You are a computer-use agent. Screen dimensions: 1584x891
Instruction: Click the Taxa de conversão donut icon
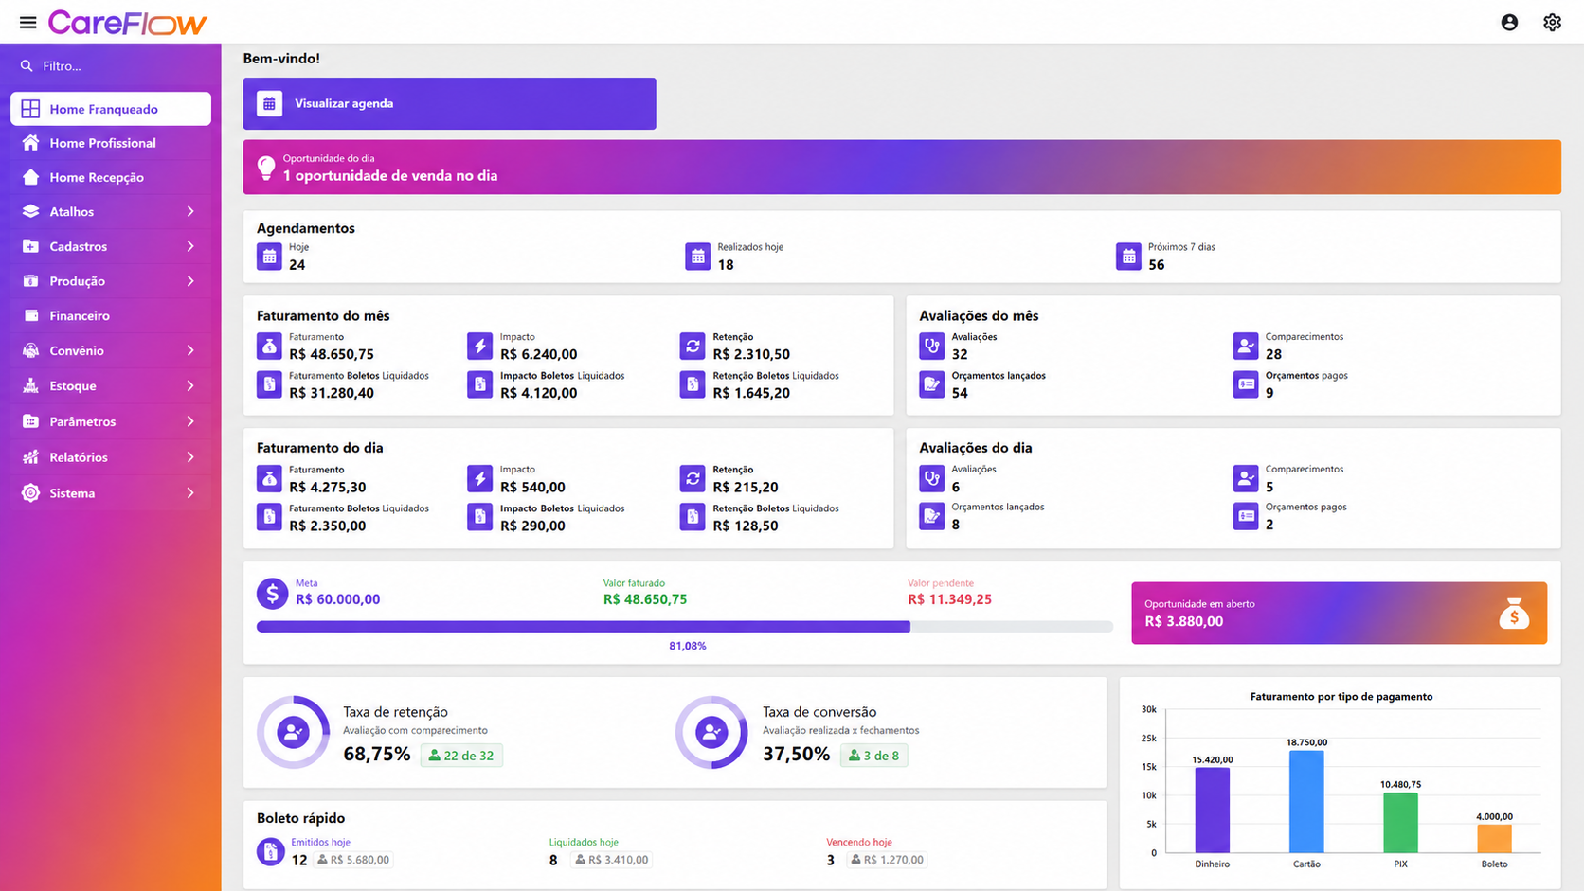(711, 732)
